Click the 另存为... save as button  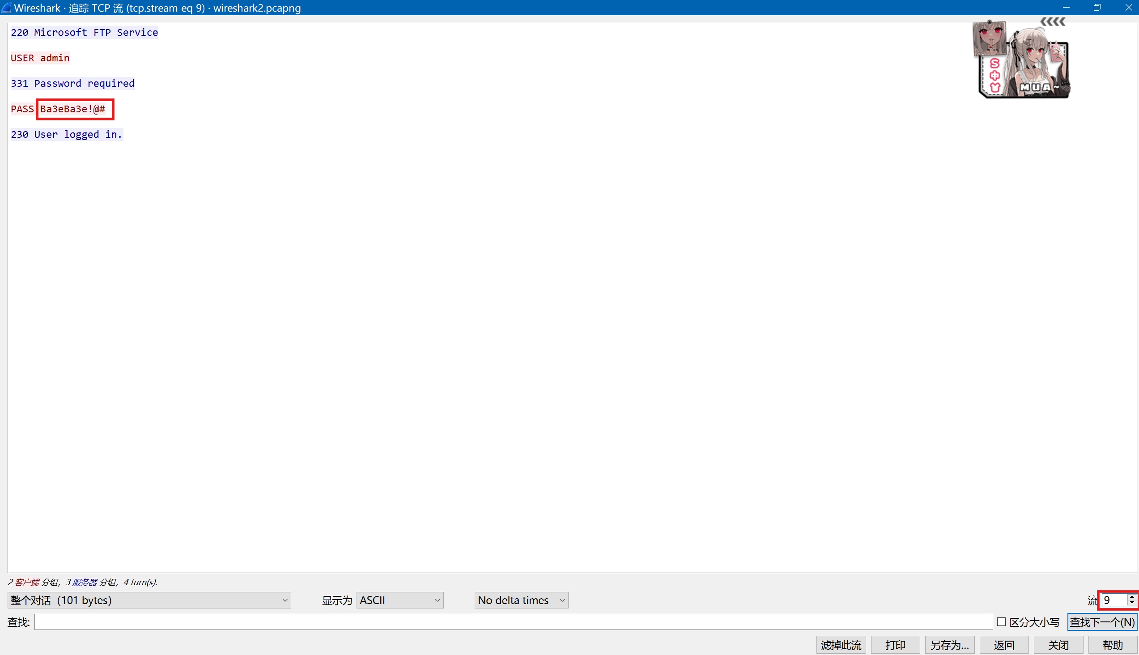pos(950,645)
